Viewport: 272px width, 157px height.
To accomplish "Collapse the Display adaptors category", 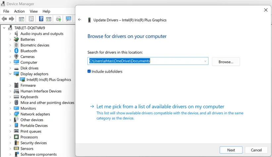I will tap(10, 74).
